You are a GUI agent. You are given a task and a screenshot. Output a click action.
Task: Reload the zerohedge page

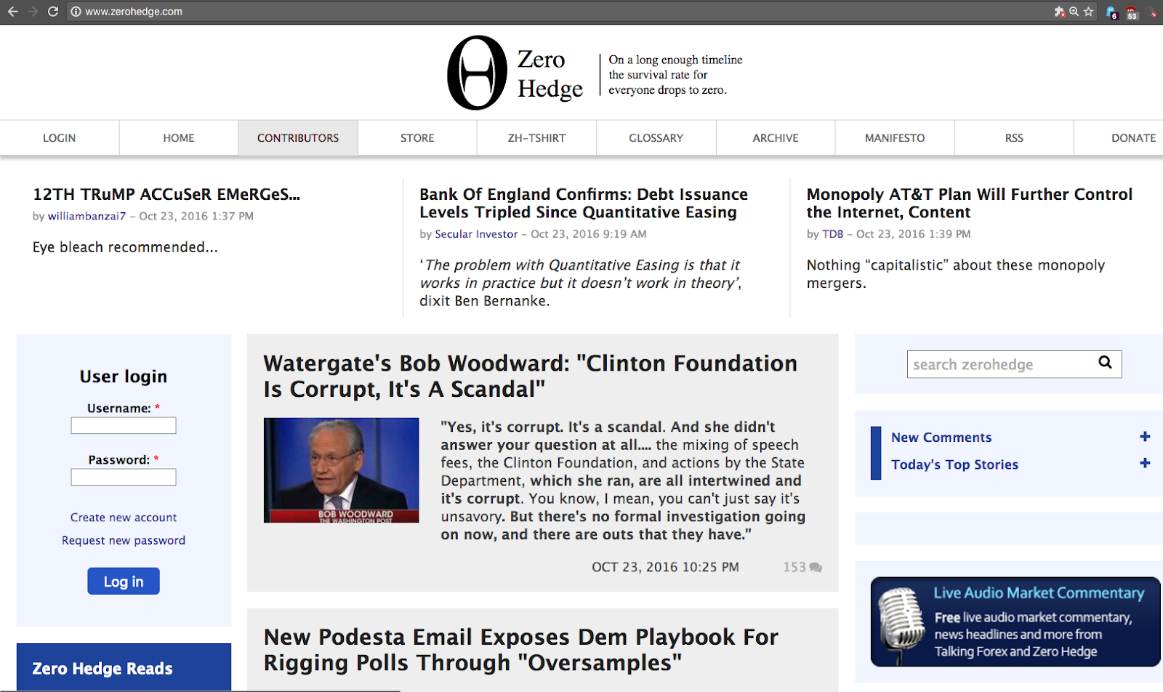coord(53,12)
